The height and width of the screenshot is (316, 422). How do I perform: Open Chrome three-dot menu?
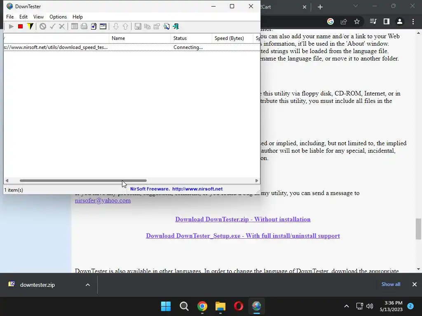[x=413, y=21]
